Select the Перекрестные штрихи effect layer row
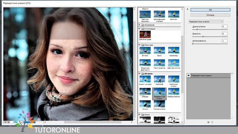This screenshot has width=238, height=134. coord(209,76)
